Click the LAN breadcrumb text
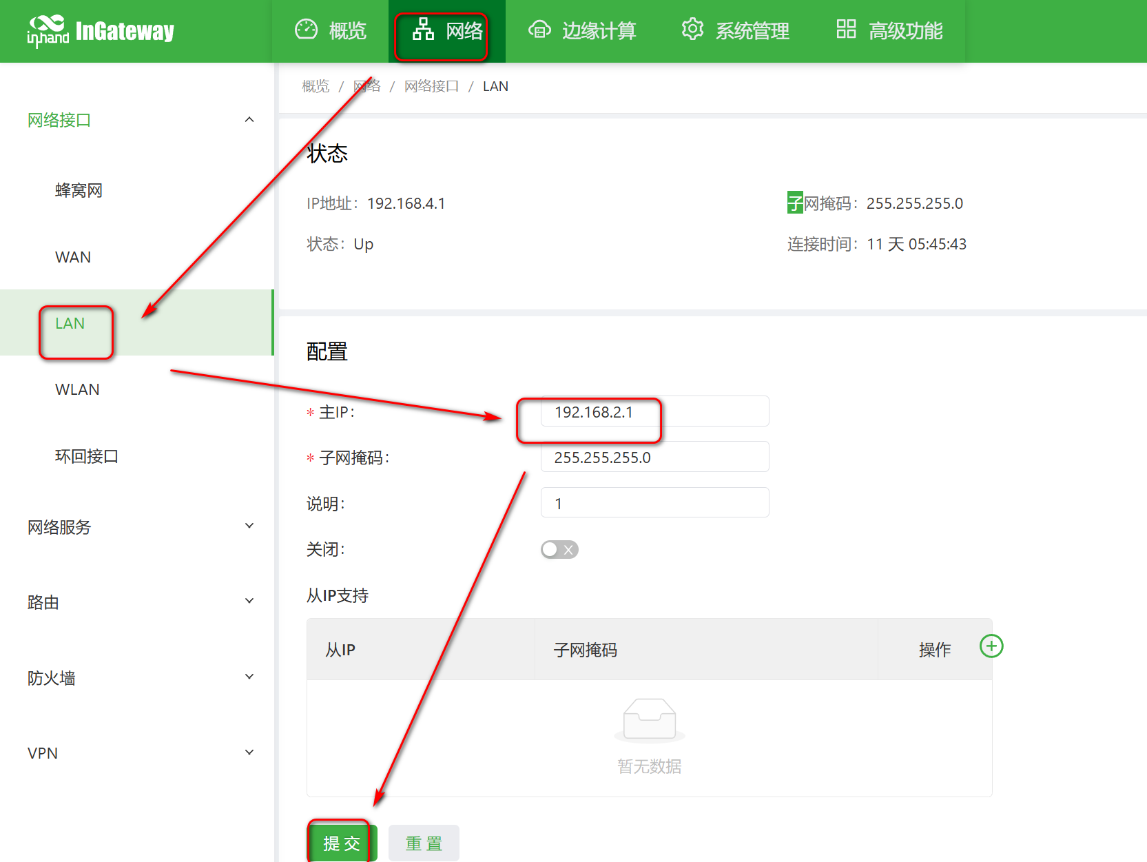 coord(495,86)
